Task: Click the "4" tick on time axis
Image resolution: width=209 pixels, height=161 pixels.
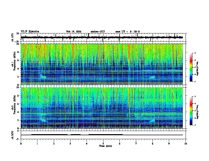Action: pyautogui.click(x=87, y=144)
